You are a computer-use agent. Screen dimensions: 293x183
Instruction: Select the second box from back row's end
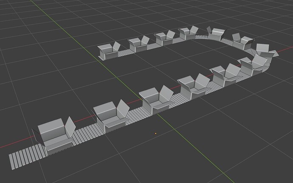[138, 44]
